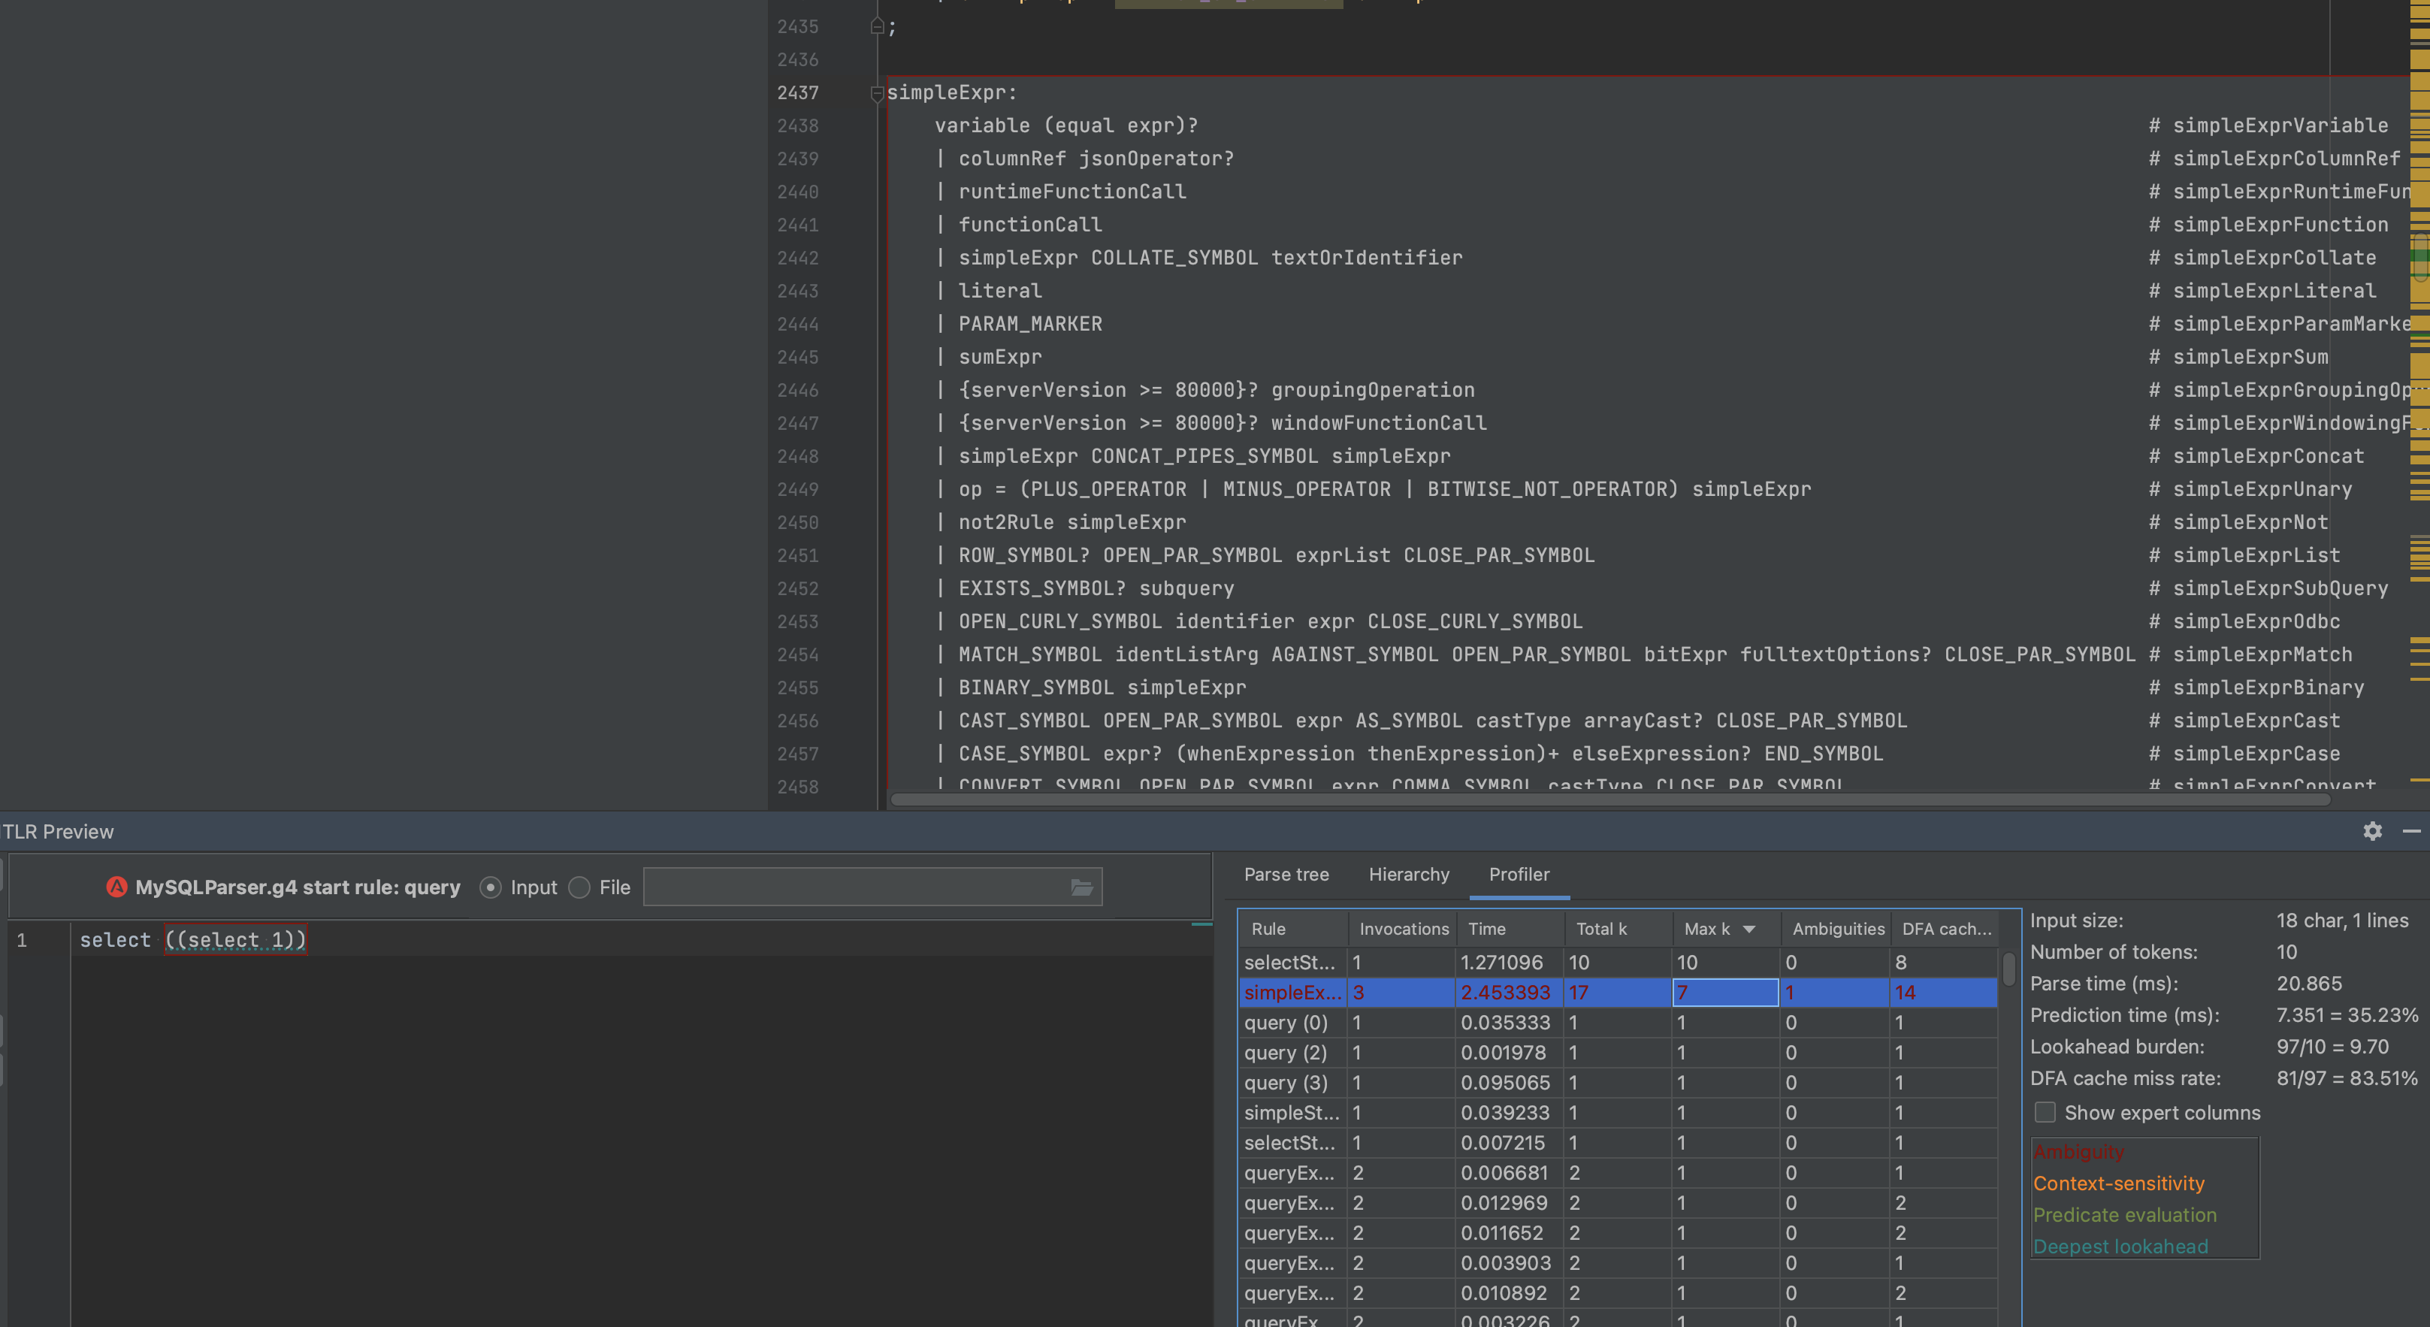Click the ANTLR grammar logo icon

pos(117,887)
